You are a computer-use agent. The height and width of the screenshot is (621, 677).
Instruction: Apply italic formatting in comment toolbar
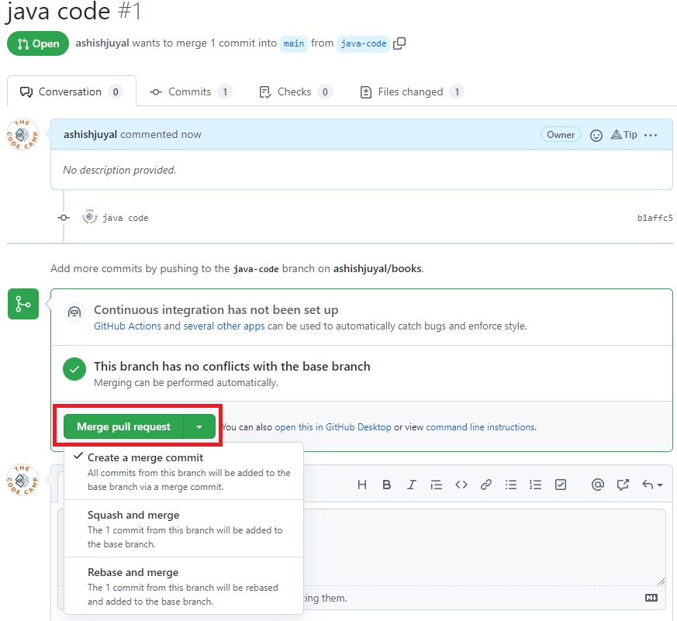412,485
